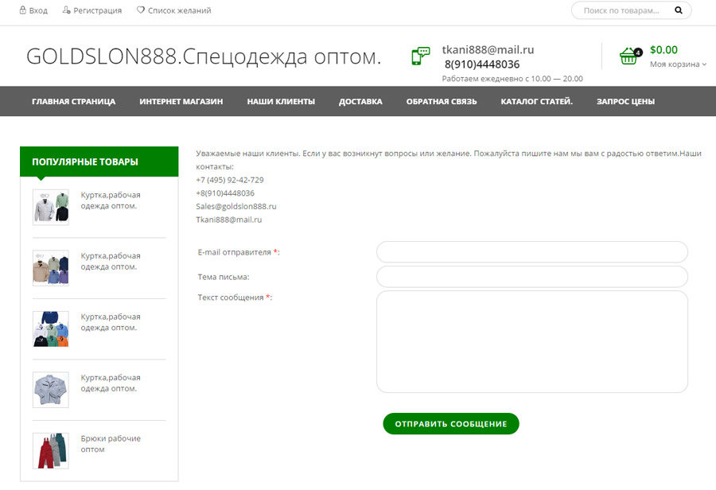Click into Текст сообщения text area
The height and width of the screenshot is (490, 716).
pyautogui.click(x=531, y=341)
